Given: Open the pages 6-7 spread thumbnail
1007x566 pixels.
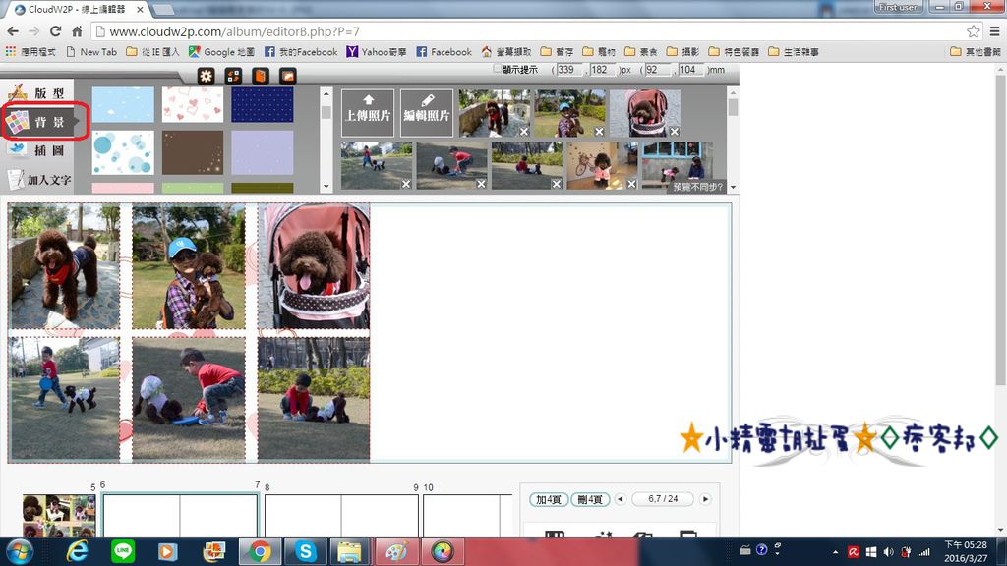Looking at the screenshot, I should [x=180, y=515].
